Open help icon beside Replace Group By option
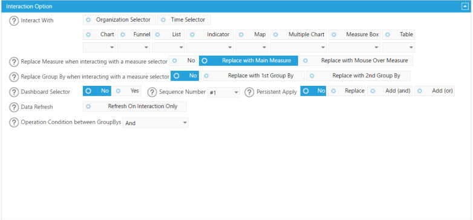Screen dimensions: 473x220 pos(14,77)
